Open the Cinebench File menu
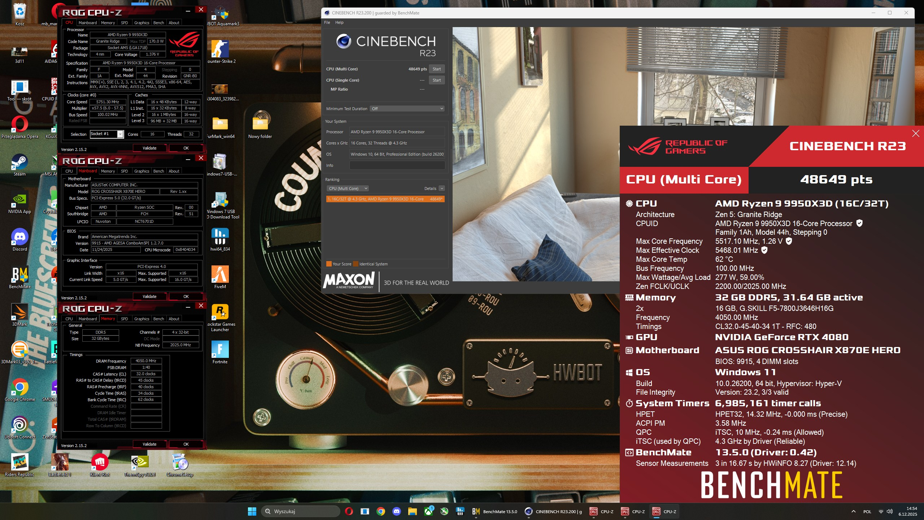This screenshot has width=924, height=520. tap(327, 22)
